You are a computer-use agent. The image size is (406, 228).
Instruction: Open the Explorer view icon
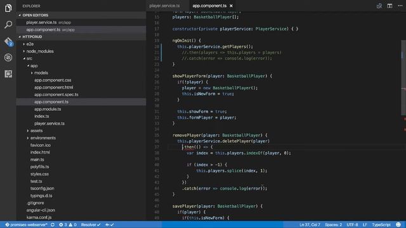pos(8,8)
